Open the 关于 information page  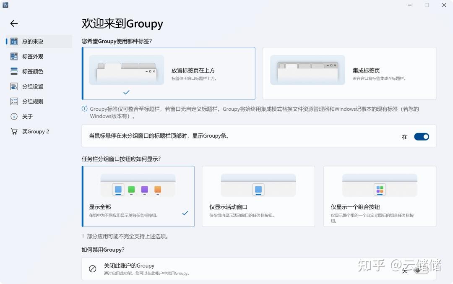point(25,116)
